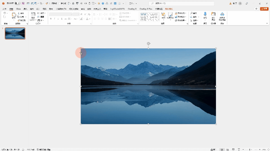Open the Picture Format tab
This screenshot has width=270, height=151.
(x=169, y=9)
